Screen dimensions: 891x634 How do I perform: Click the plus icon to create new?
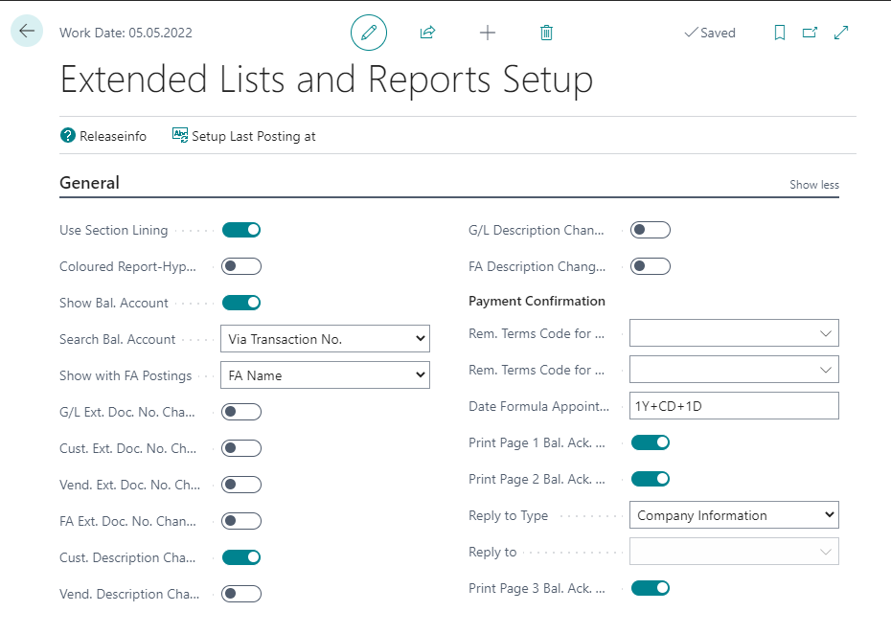pos(488,33)
